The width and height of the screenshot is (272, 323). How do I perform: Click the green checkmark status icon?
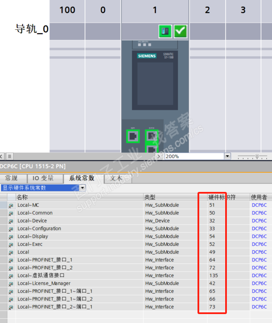(180, 31)
